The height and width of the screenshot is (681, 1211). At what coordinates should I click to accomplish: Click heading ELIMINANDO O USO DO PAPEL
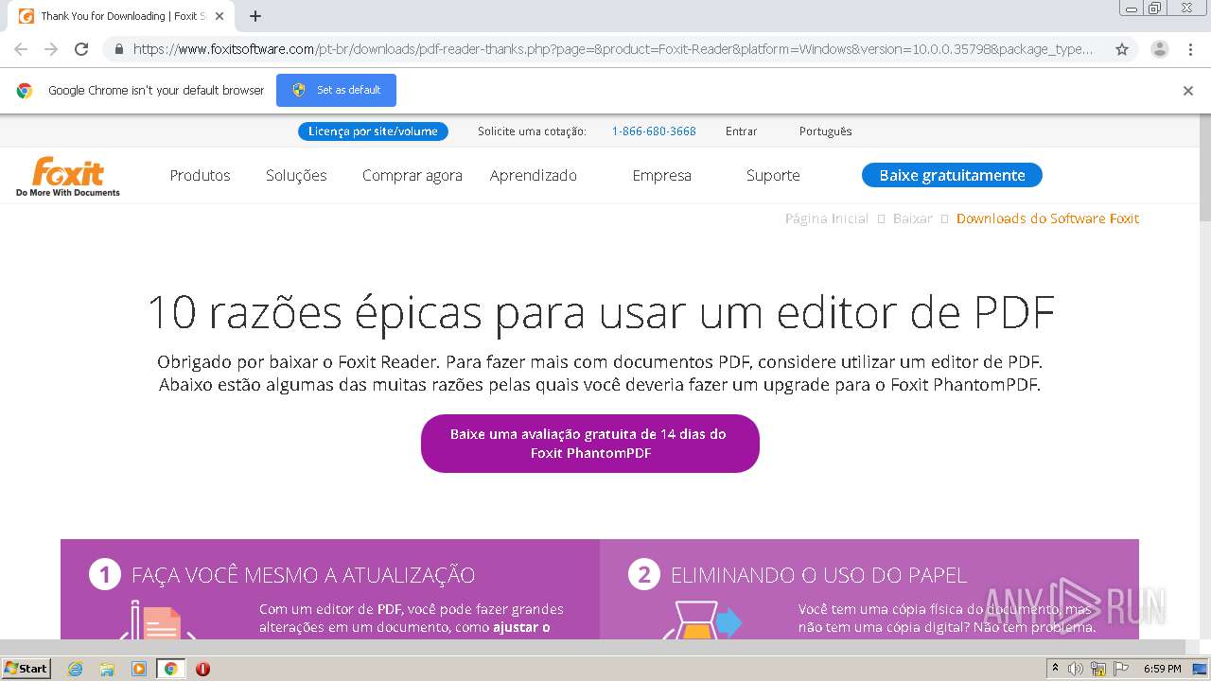(x=819, y=574)
